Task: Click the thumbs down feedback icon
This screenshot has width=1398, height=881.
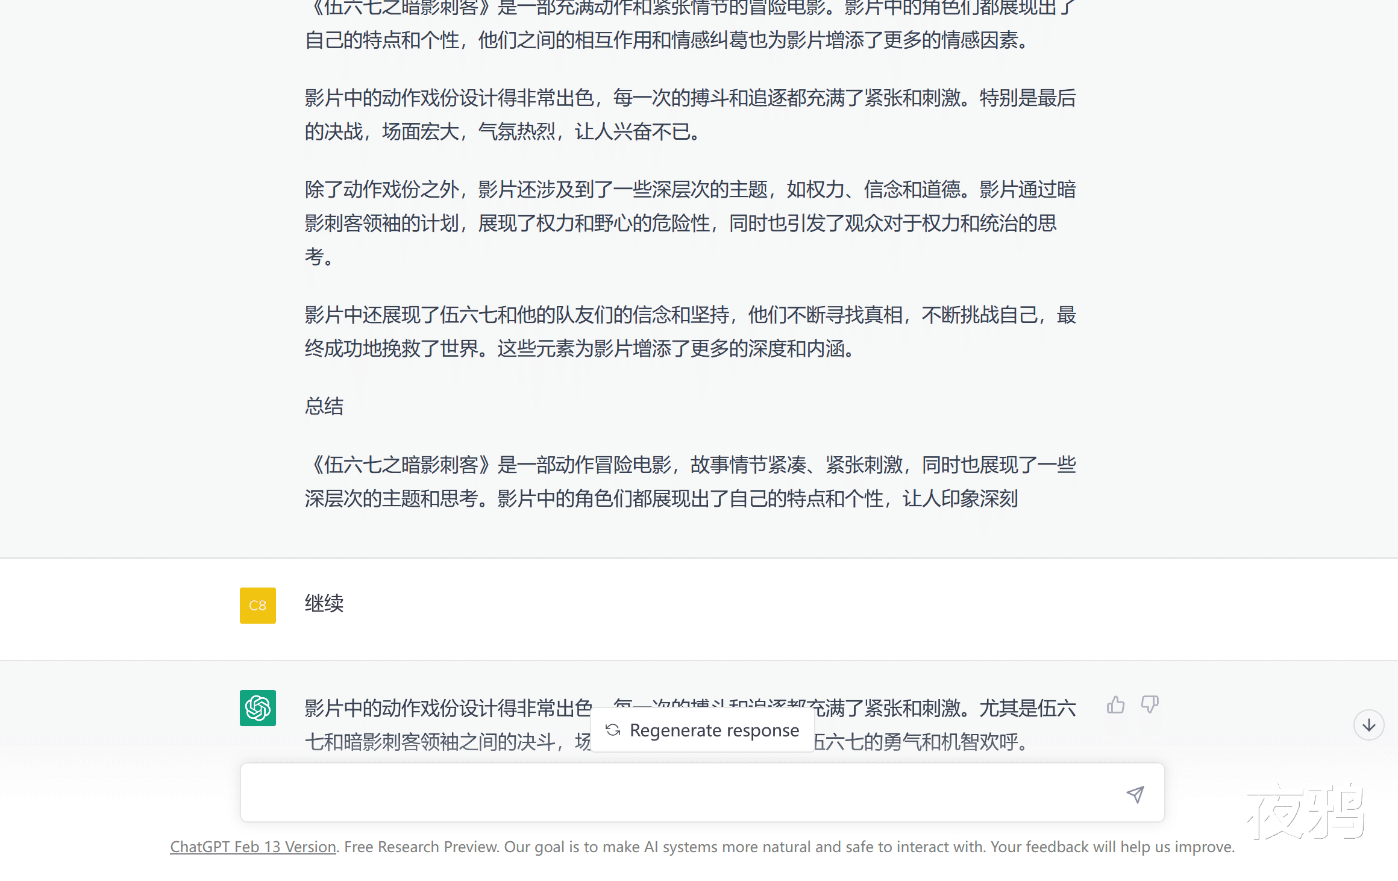Action: tap(1150, 704)
